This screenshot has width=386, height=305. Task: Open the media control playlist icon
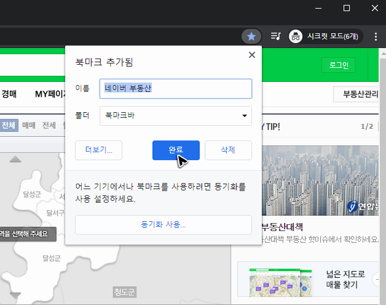tap(275, 36)
